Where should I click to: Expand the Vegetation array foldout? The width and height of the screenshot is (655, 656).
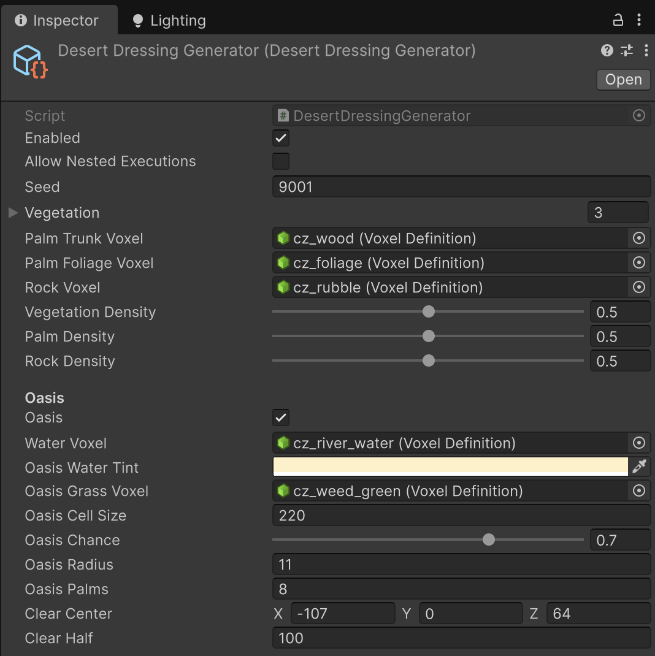pyautogui.click(x=13, y=213)
